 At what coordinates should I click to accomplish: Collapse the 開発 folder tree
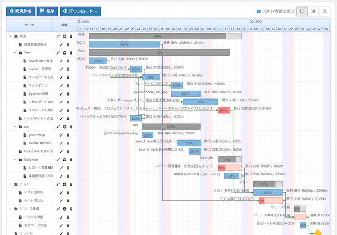tap(10, 35)
